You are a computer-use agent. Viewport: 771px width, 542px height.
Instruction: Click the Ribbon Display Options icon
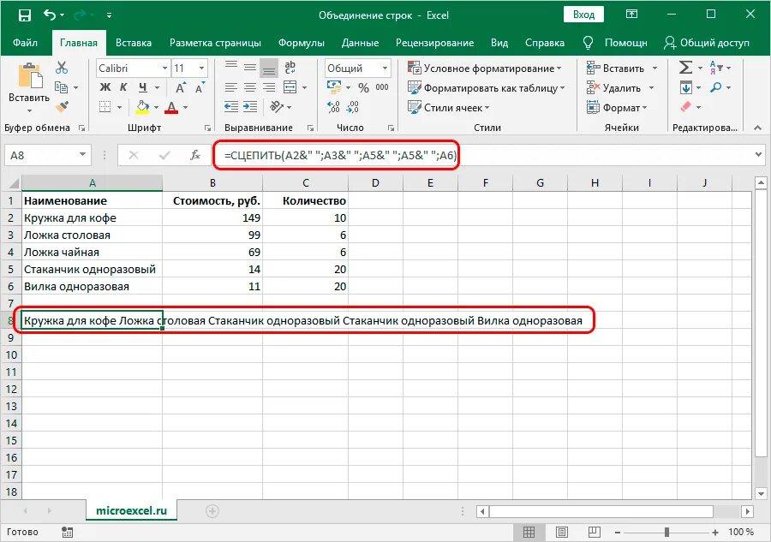click(x=632, y=15)
